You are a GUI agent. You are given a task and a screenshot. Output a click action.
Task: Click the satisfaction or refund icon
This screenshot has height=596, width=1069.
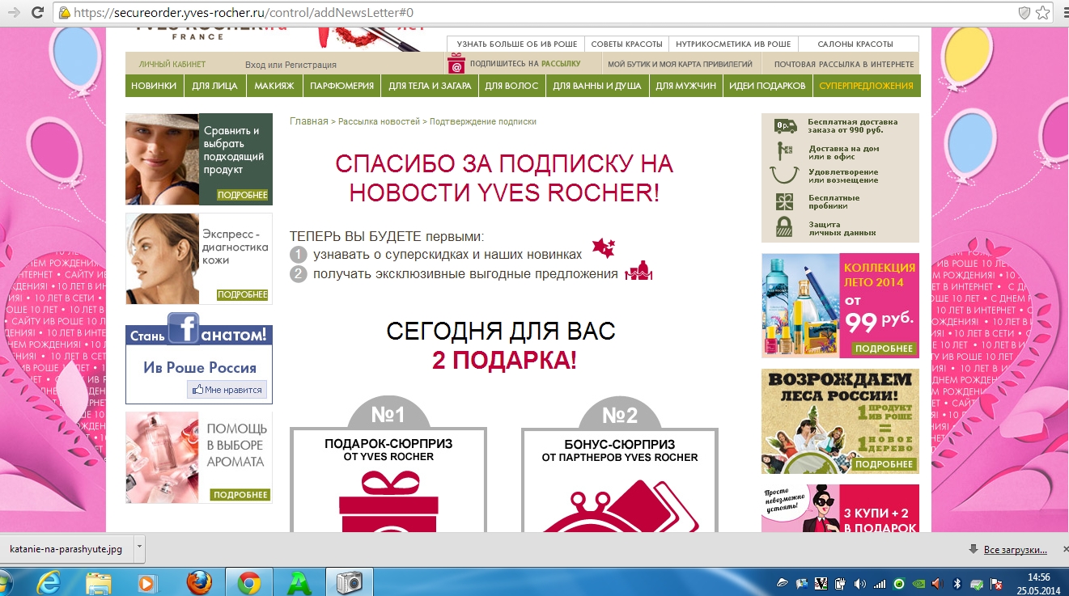point(784,175)
